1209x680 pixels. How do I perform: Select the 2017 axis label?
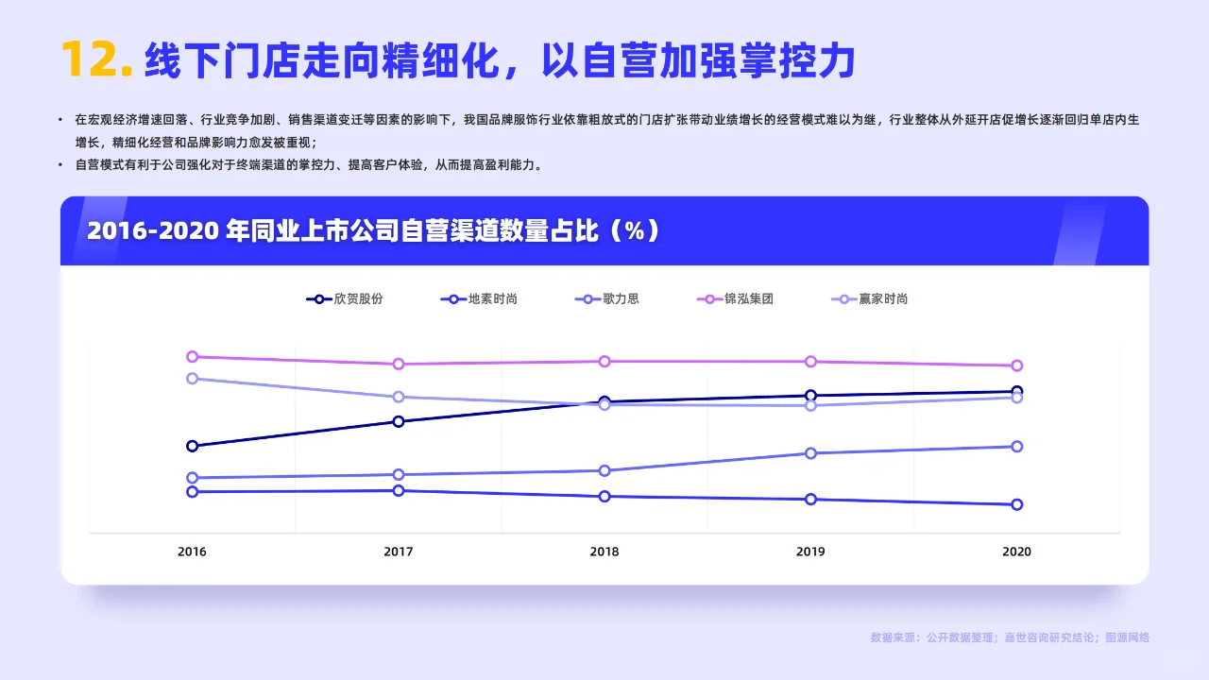[x=398, y=552]
